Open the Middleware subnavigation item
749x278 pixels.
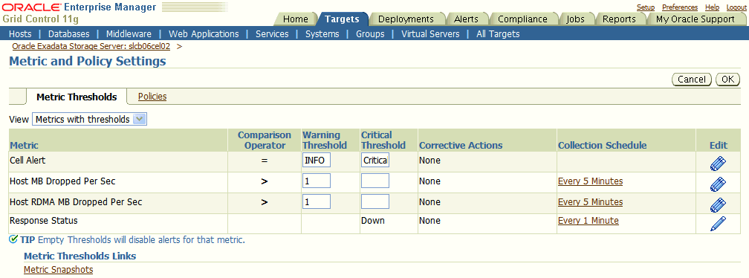click(129, 34)
